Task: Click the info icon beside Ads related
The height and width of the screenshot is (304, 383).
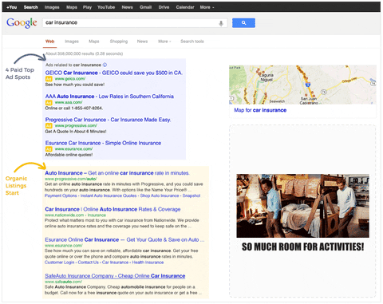Action: point(105,65)
